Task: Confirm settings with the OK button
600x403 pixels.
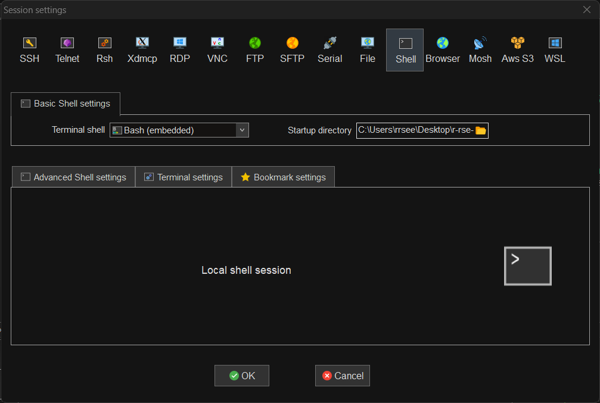Action: click(241, 375)
